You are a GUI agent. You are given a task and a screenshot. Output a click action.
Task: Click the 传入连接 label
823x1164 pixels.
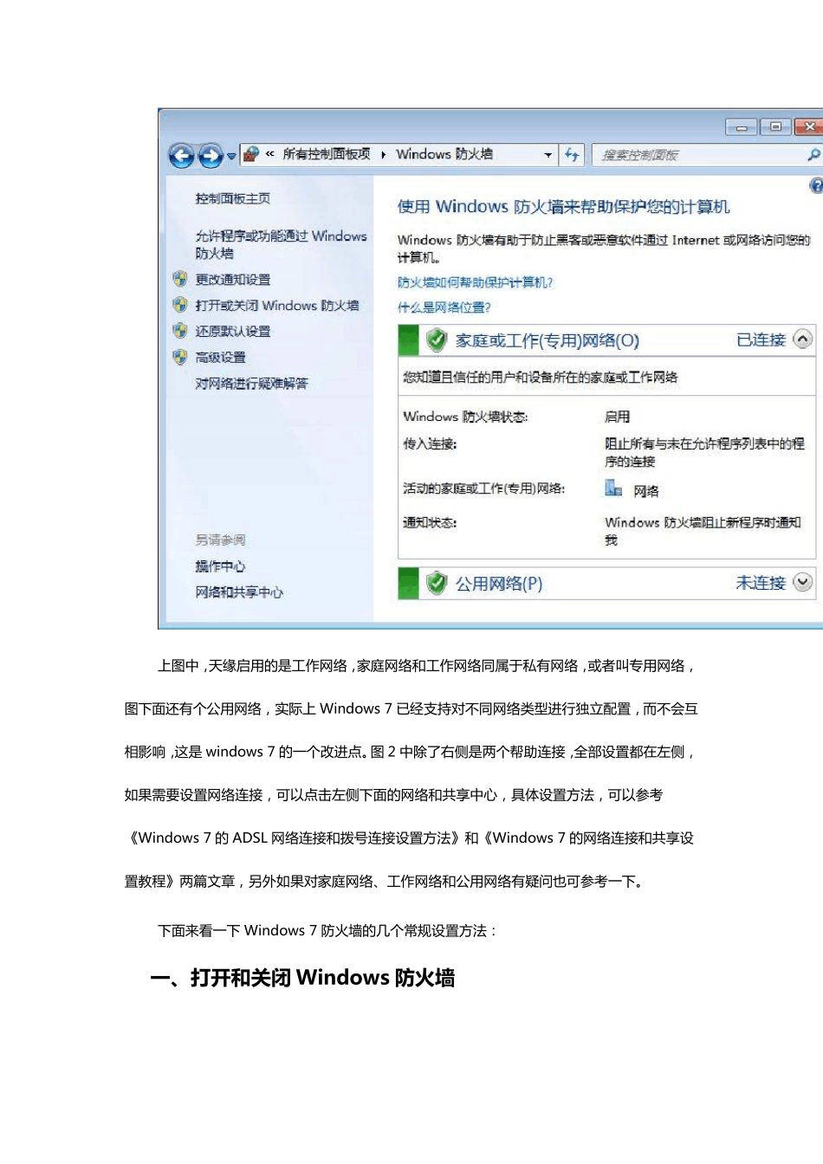430,443
